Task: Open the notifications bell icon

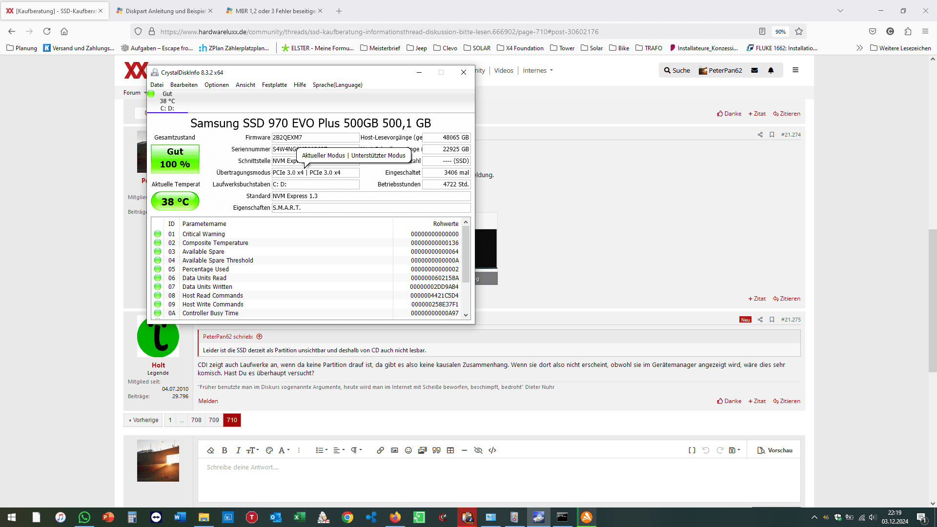Action: point(771,70)
